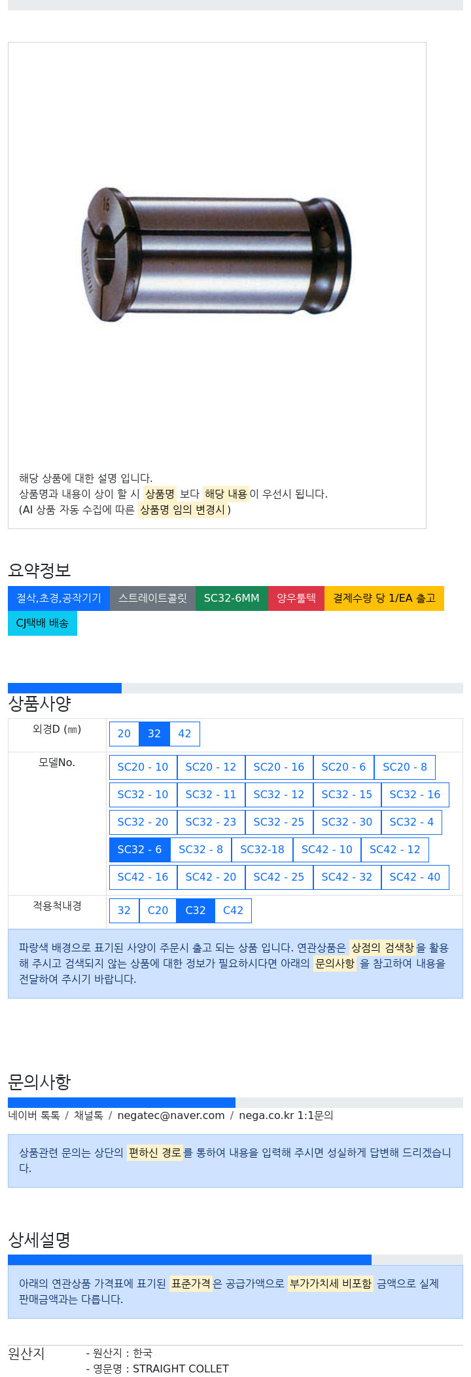Viewport: 471px width, 1377px height.
Task: Select model SC42 - 40
Action: click(415, 877)
